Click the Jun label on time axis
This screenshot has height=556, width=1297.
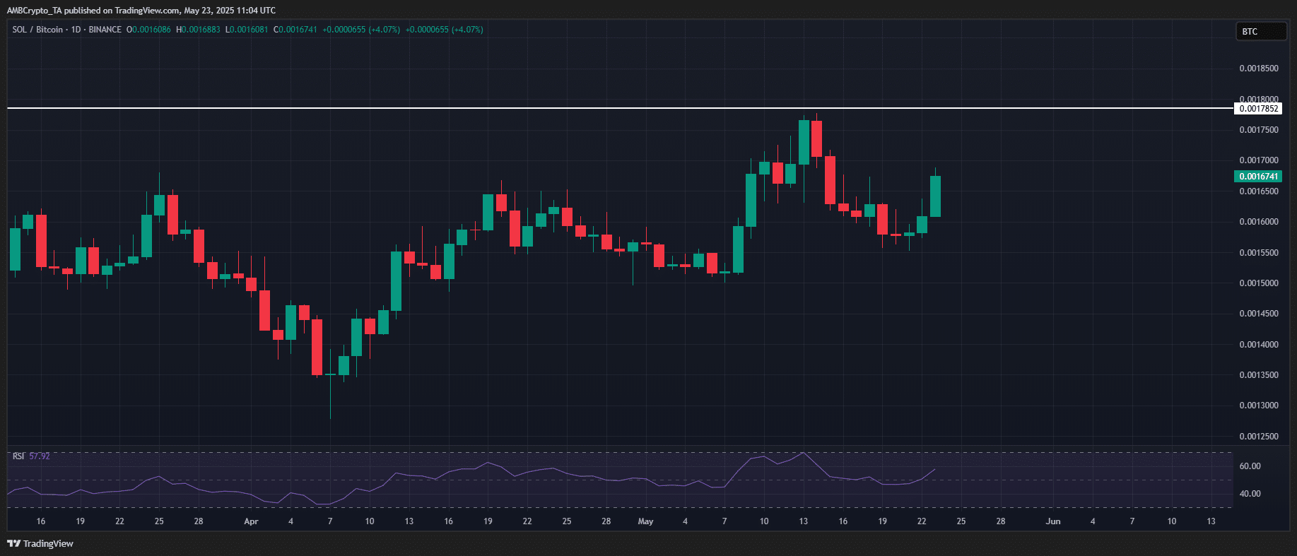point(1053,521)
